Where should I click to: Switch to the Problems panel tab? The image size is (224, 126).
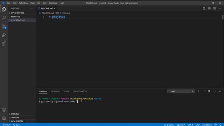[x=55, y=91]
